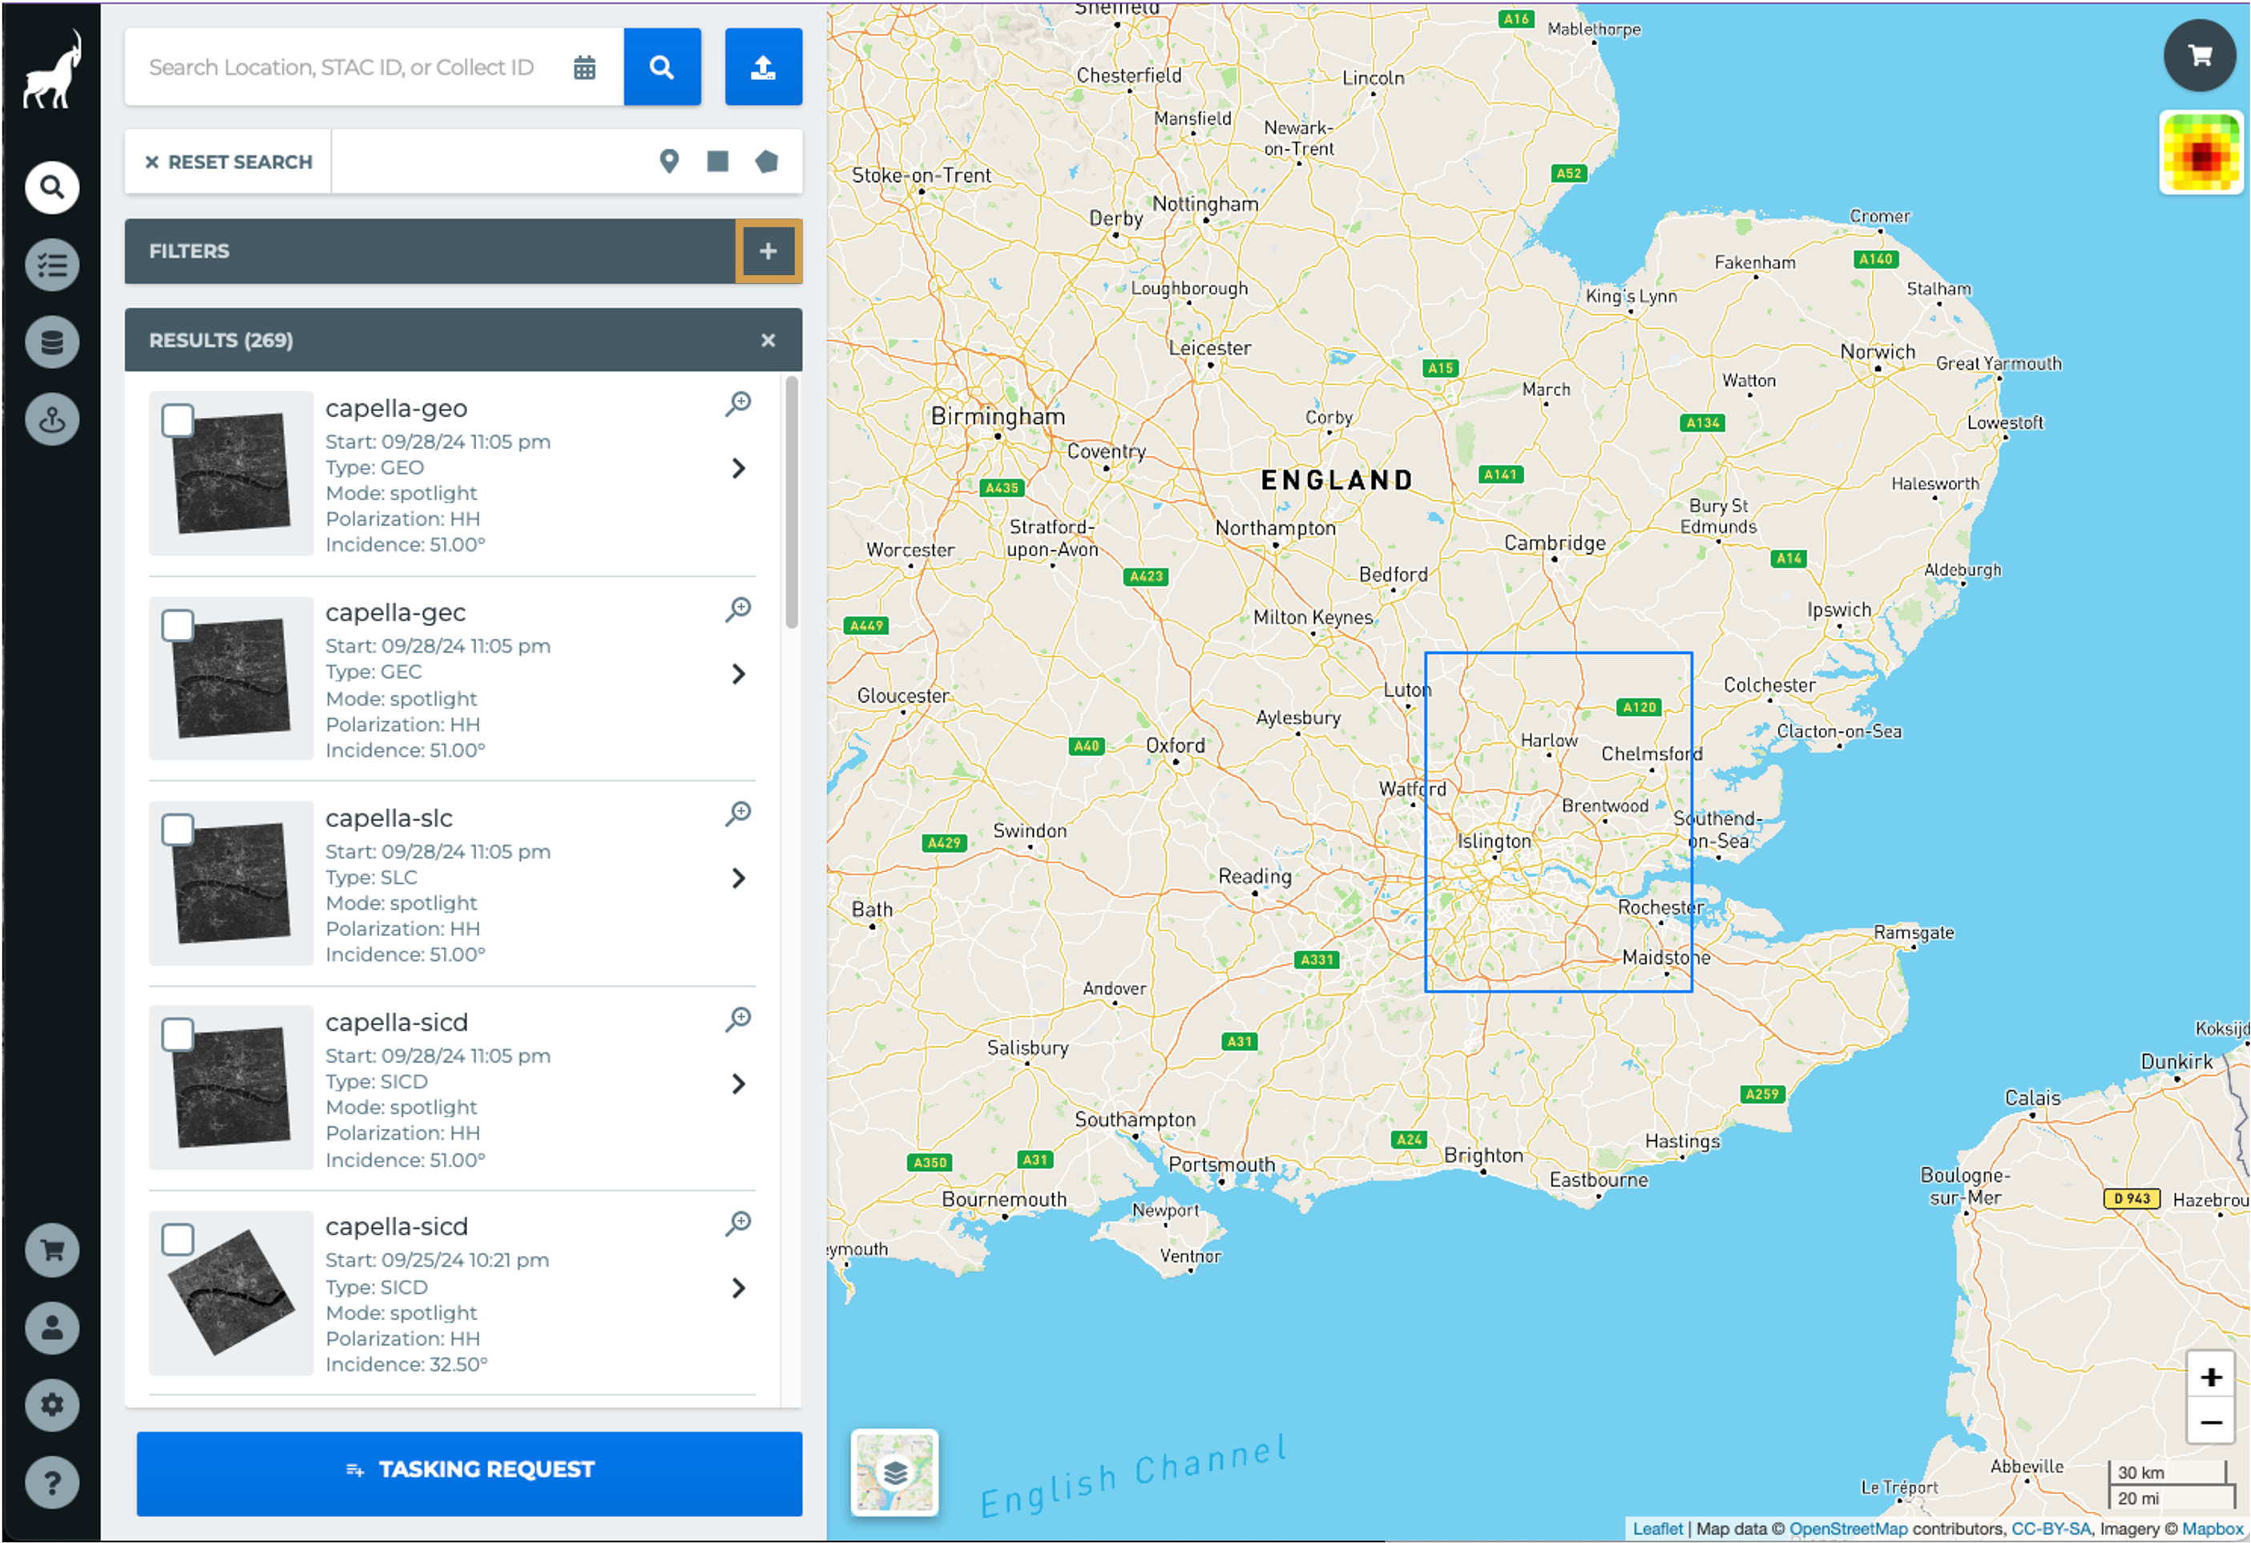The image size is (2251, 1543).
Task: Click Birmingham label on the map
Action: pos(997,417)
